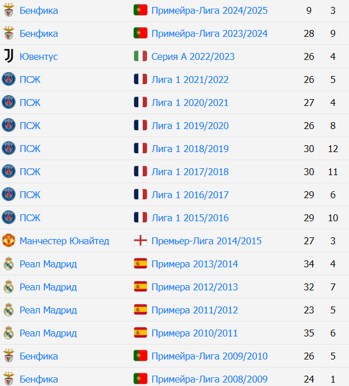Open the Манчестер Юнайтед team link
This screenshot has width=349, height=386.
(x=65, y=241)
